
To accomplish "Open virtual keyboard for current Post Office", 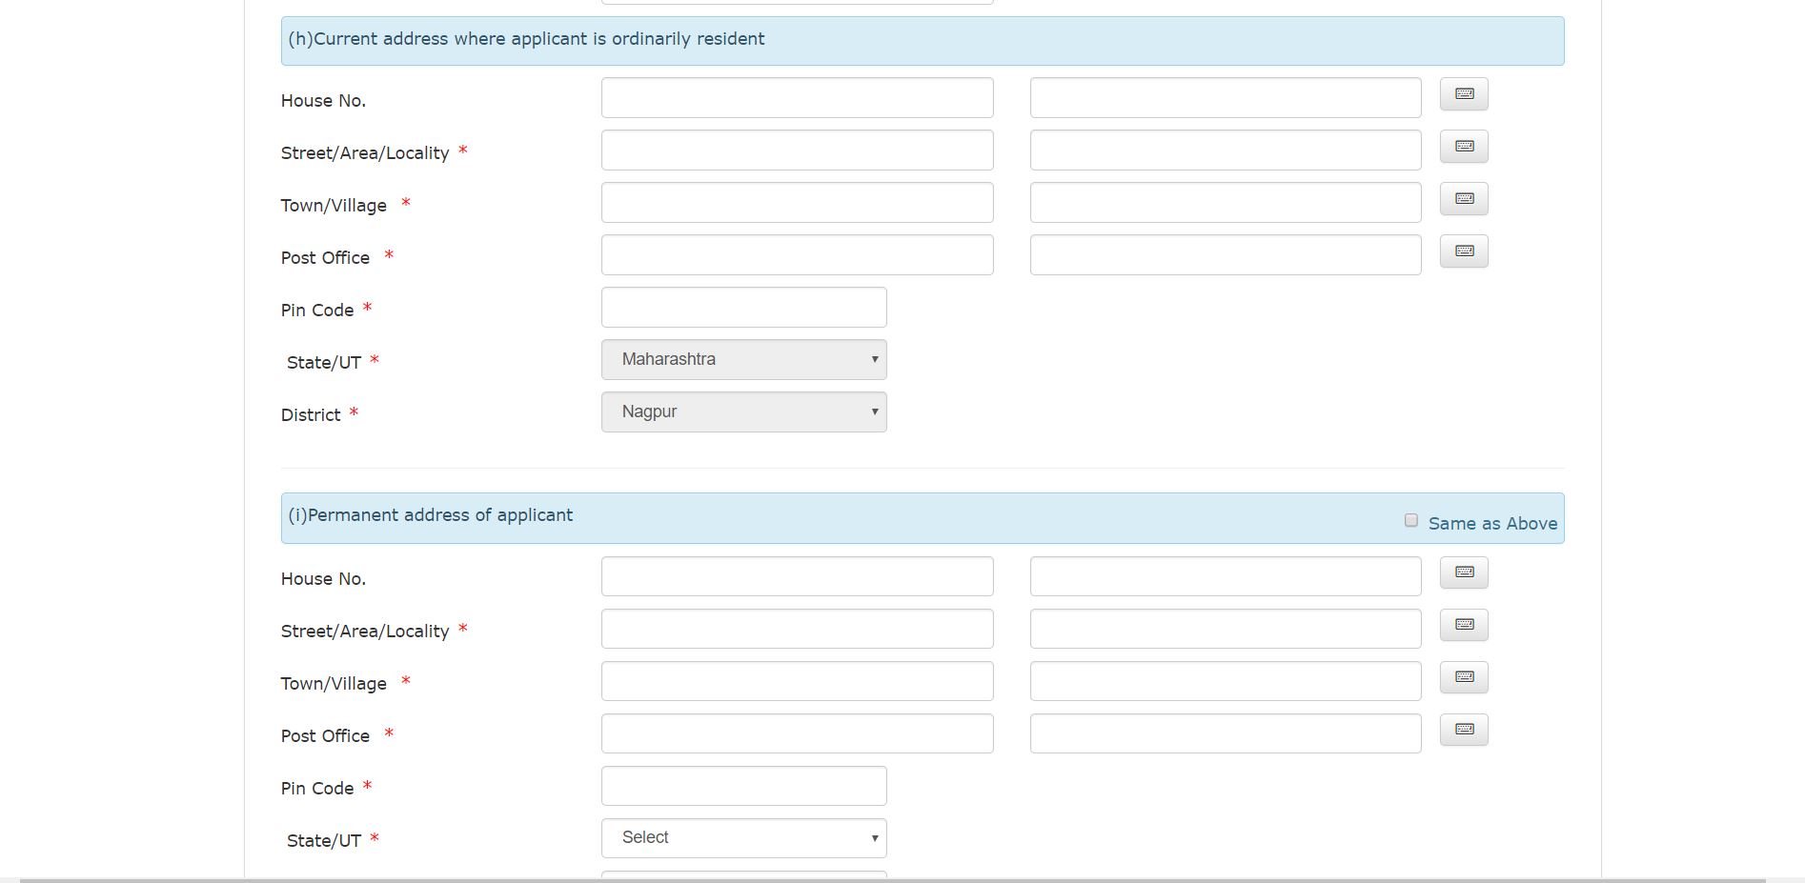I will tap(1464, 251).
